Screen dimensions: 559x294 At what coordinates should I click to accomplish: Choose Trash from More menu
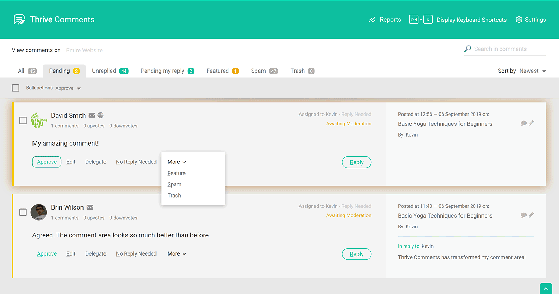tap(174, 196)
